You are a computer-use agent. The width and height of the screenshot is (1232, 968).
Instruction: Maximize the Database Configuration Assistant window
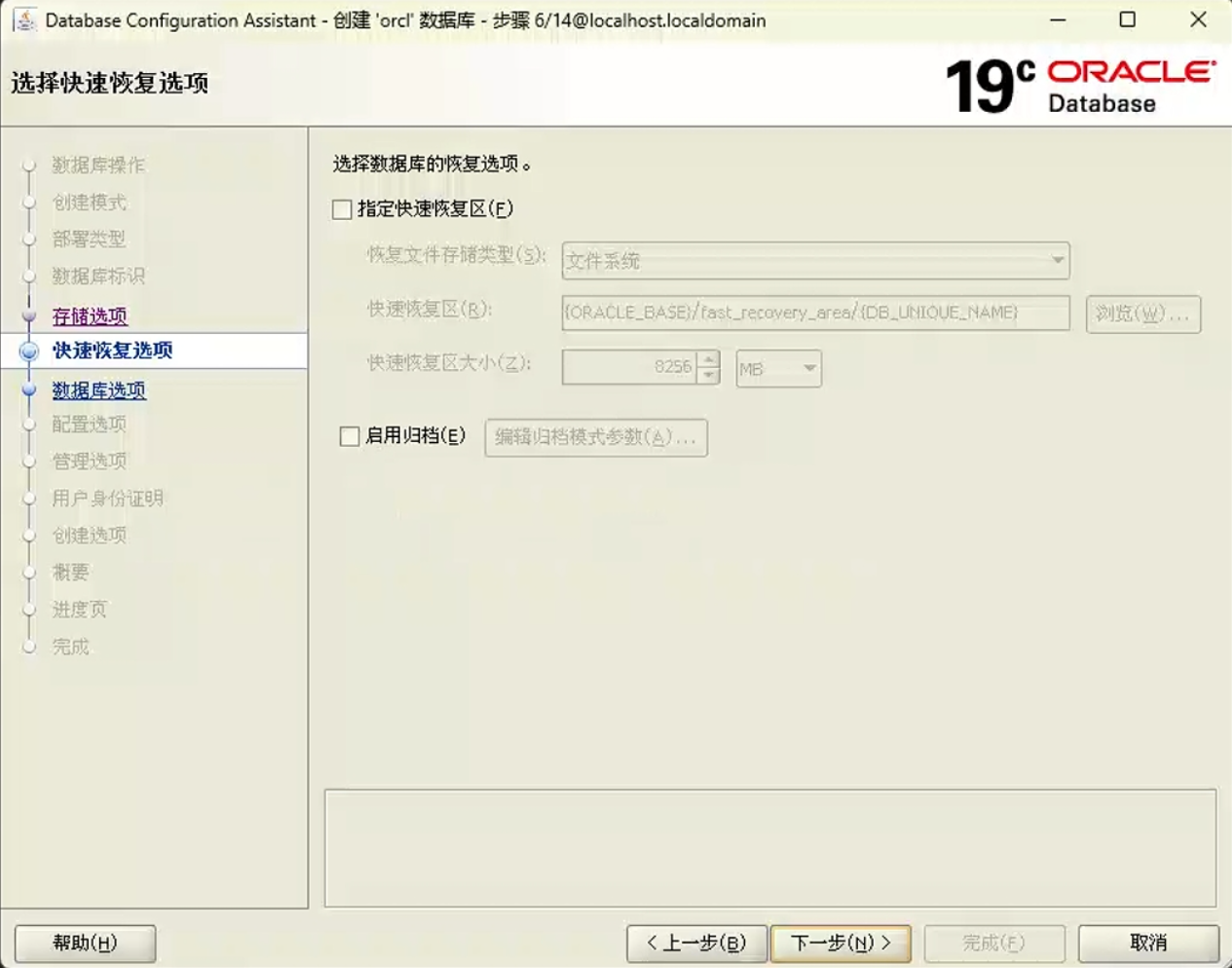point(1128,19)
